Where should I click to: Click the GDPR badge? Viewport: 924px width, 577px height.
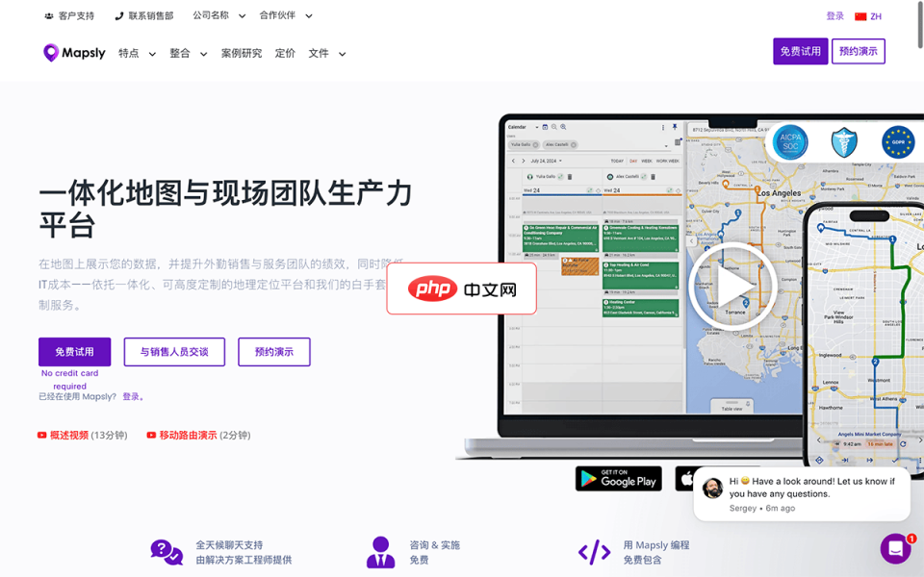pyautogui.click(x=897, y=142)
